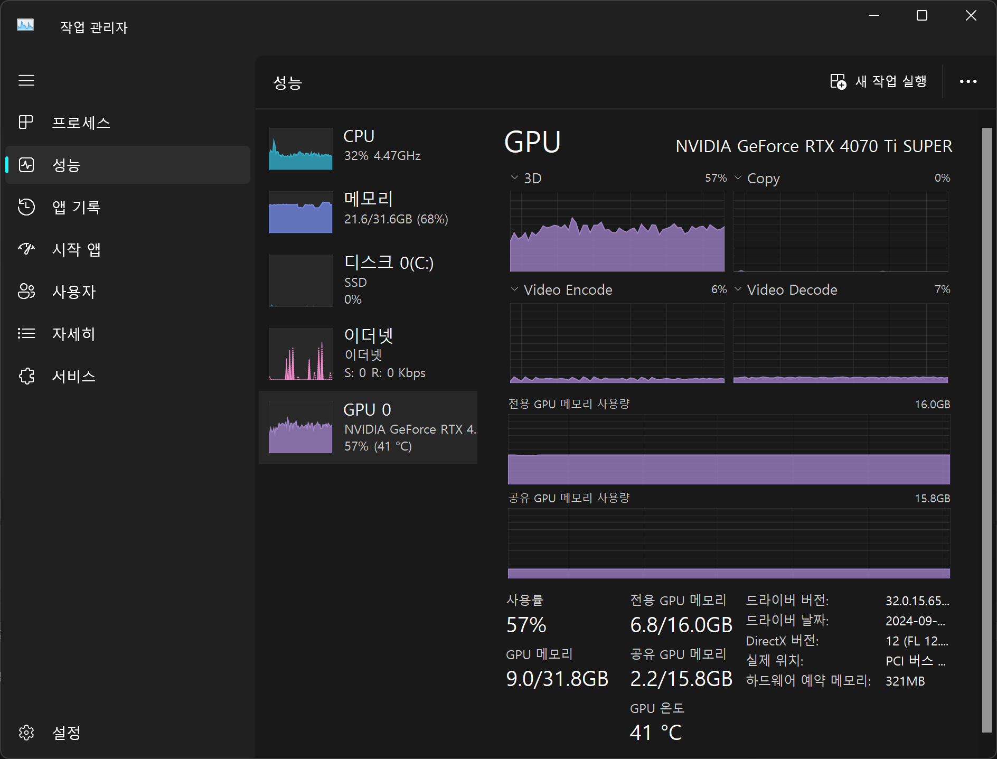997x759 pixels.
Task: Click the 사용자 users icon
Action: (26, 291)
